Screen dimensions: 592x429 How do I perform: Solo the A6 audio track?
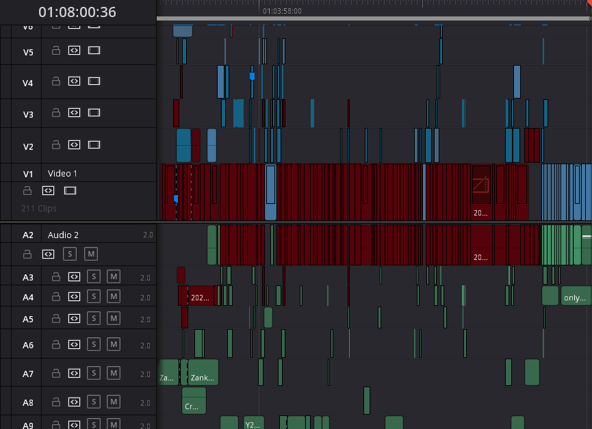point(94,344)
